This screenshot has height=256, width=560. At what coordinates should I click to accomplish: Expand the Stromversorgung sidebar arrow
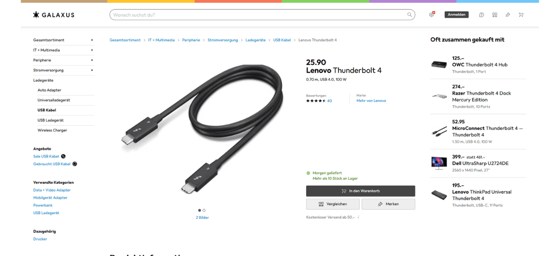[92, 70]
